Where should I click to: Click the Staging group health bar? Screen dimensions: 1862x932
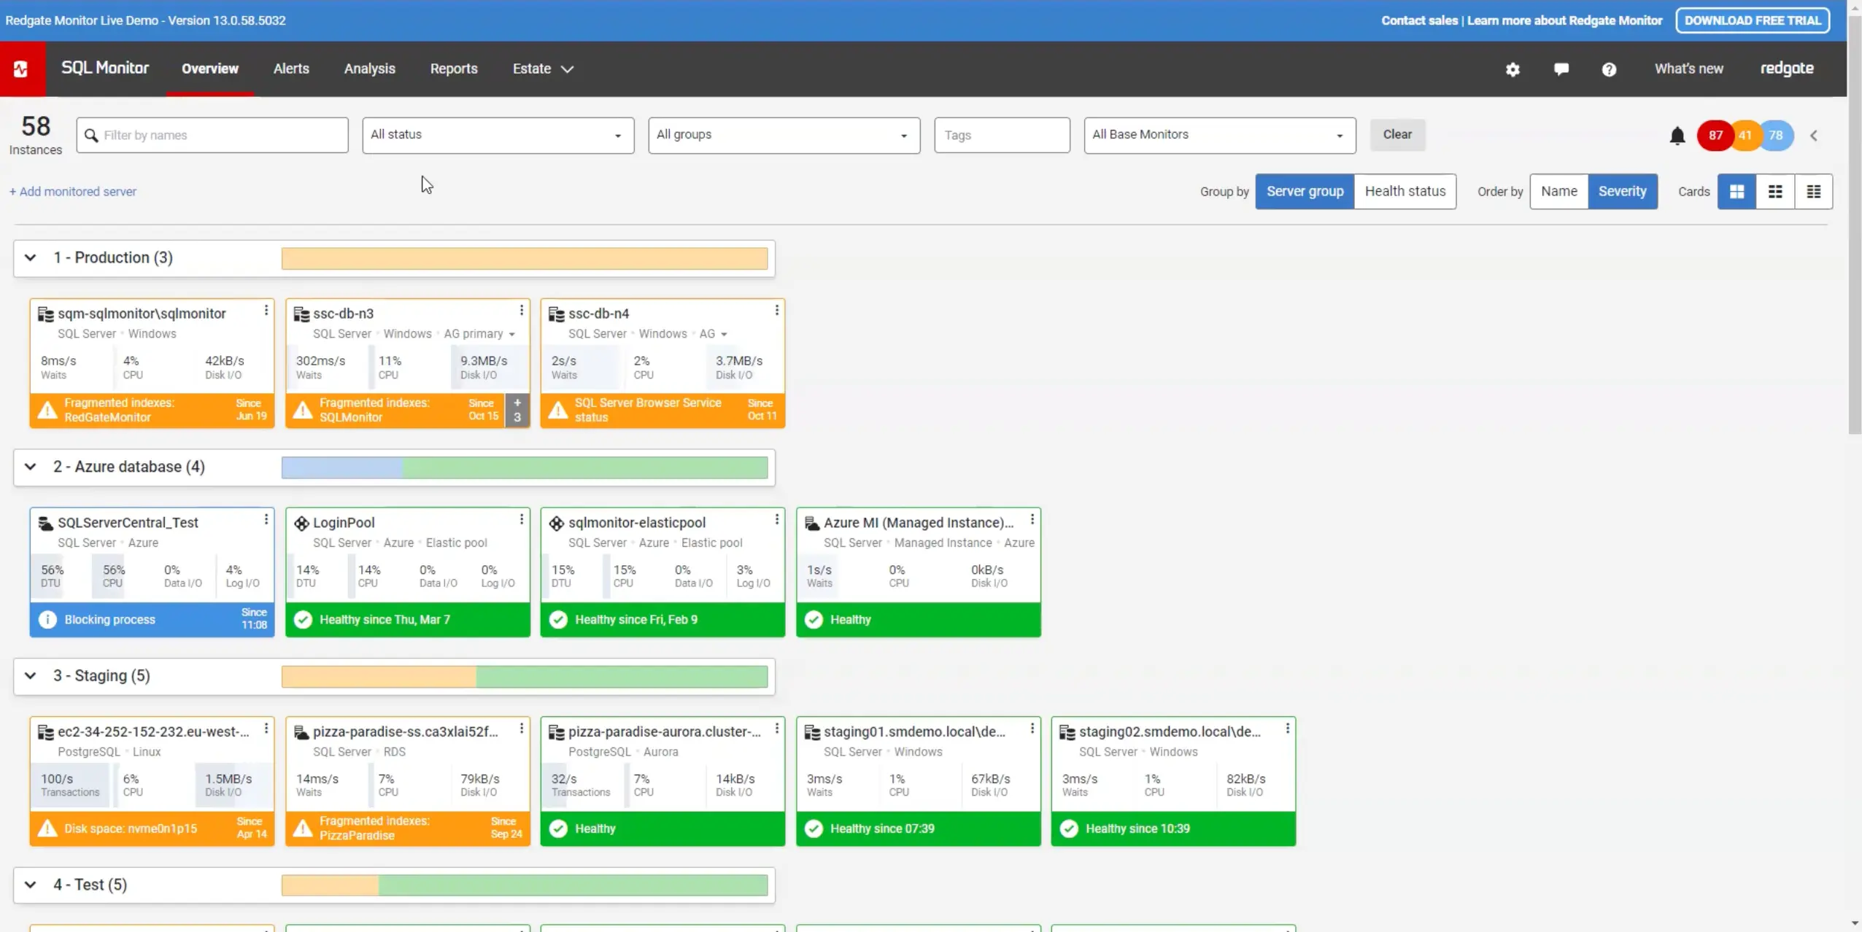click(524, 676)
